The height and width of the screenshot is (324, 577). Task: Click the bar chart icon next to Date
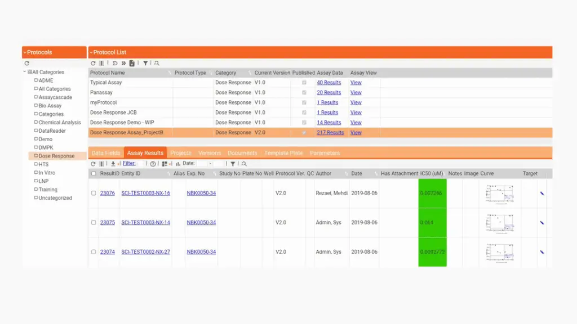pyautogui.click(x=178, y=164)
